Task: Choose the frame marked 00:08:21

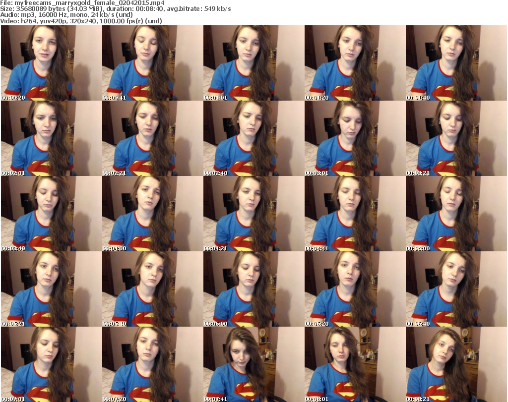Action: pos(456,364)
